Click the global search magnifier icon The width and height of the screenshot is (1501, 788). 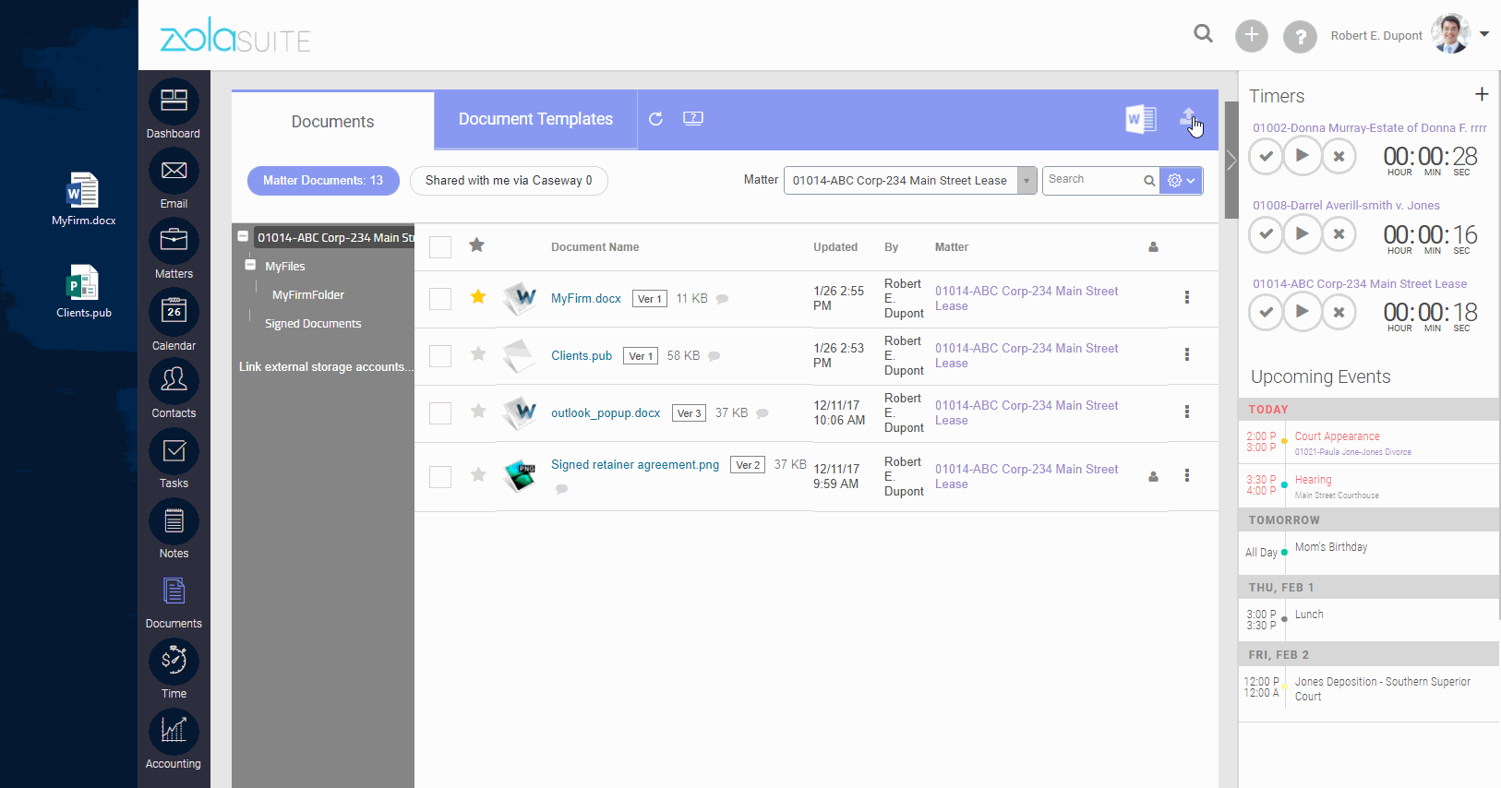[x=1203, y=34]
